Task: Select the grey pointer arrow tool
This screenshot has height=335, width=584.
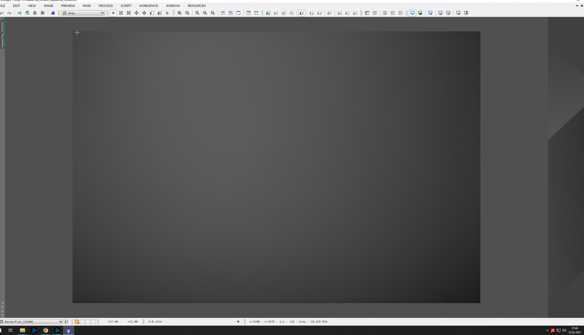Action: [167, 13]
